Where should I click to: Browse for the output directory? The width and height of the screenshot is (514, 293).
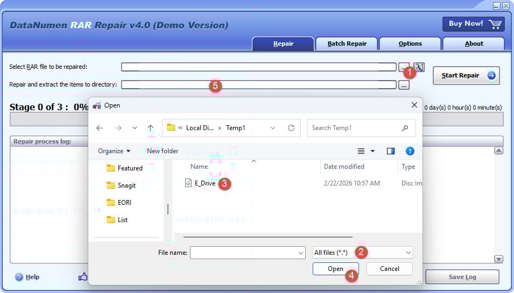pos(404,85)
